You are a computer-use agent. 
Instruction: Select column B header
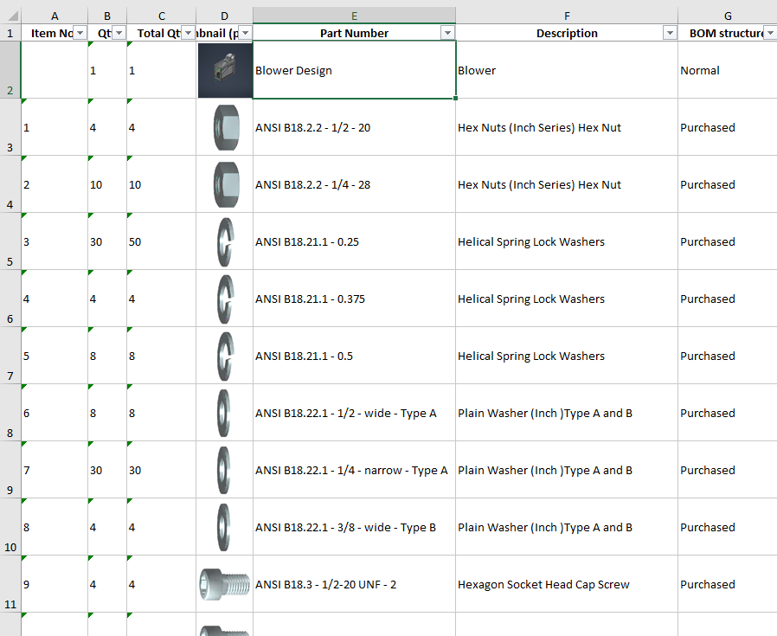pyautogui.click(x=107, y=16)
